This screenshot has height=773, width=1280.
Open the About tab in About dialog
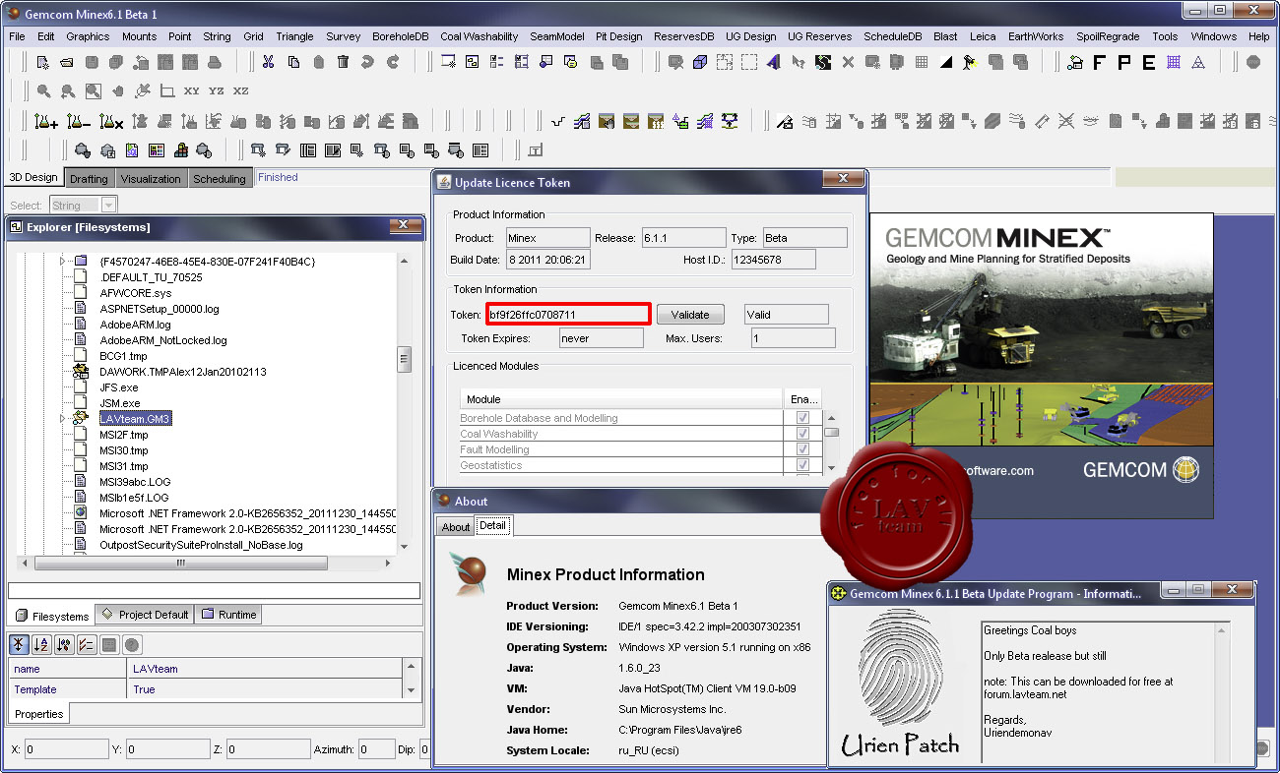(455, 527)
